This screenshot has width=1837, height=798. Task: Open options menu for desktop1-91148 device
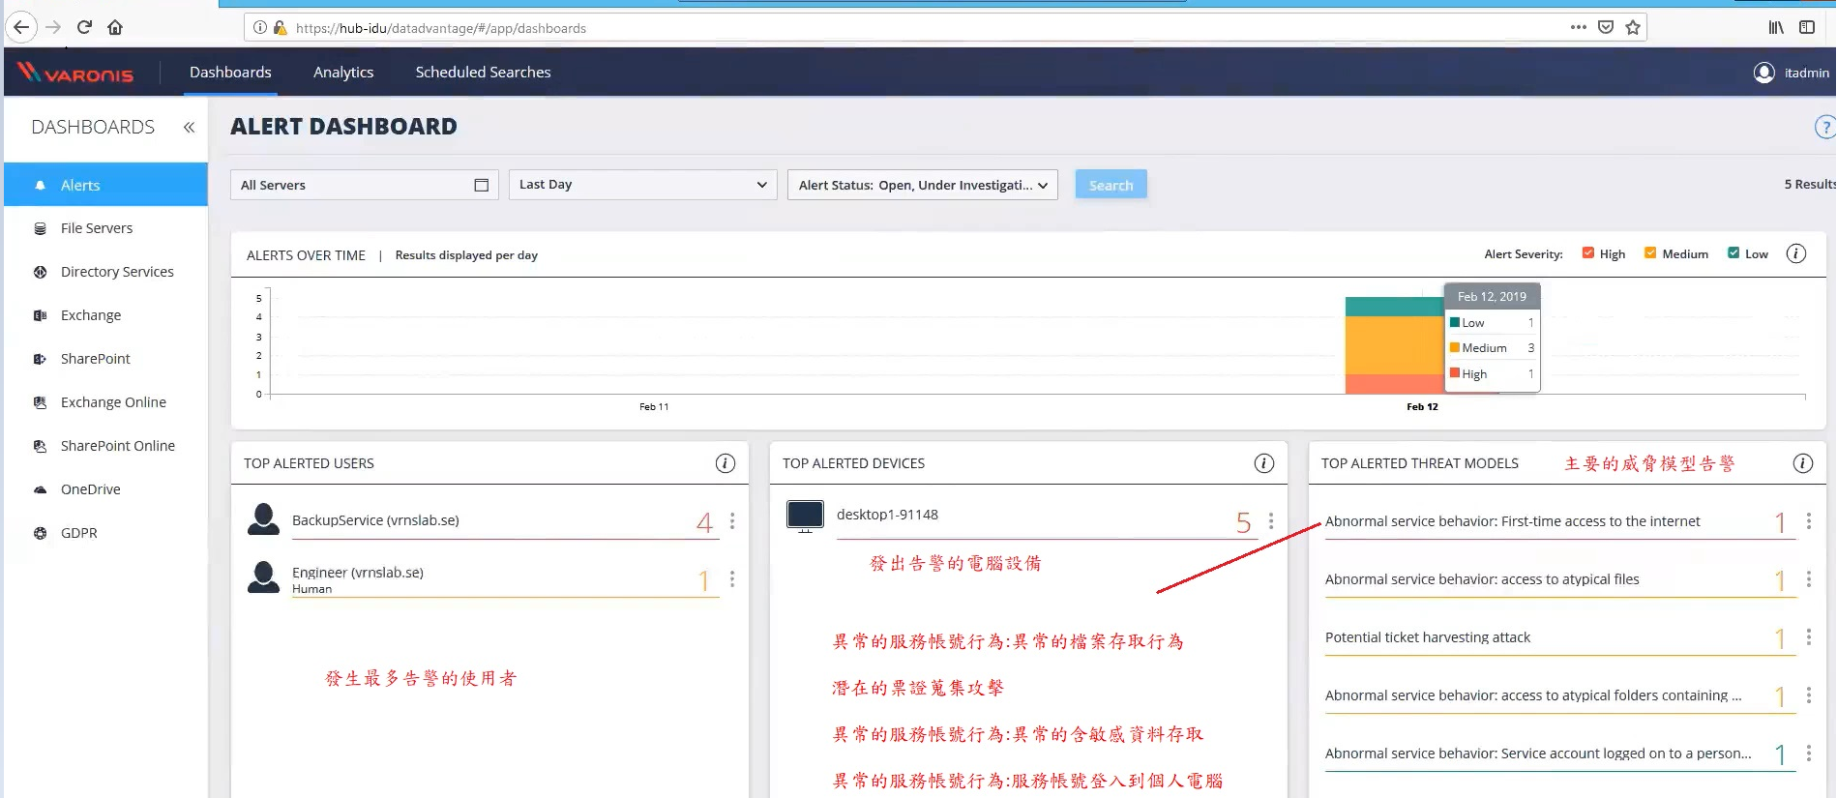[x=1271, y=521]
